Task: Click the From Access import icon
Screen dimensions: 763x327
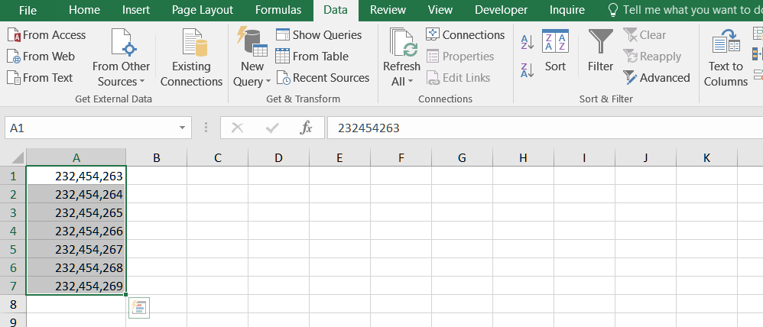Action: [14, 35]
